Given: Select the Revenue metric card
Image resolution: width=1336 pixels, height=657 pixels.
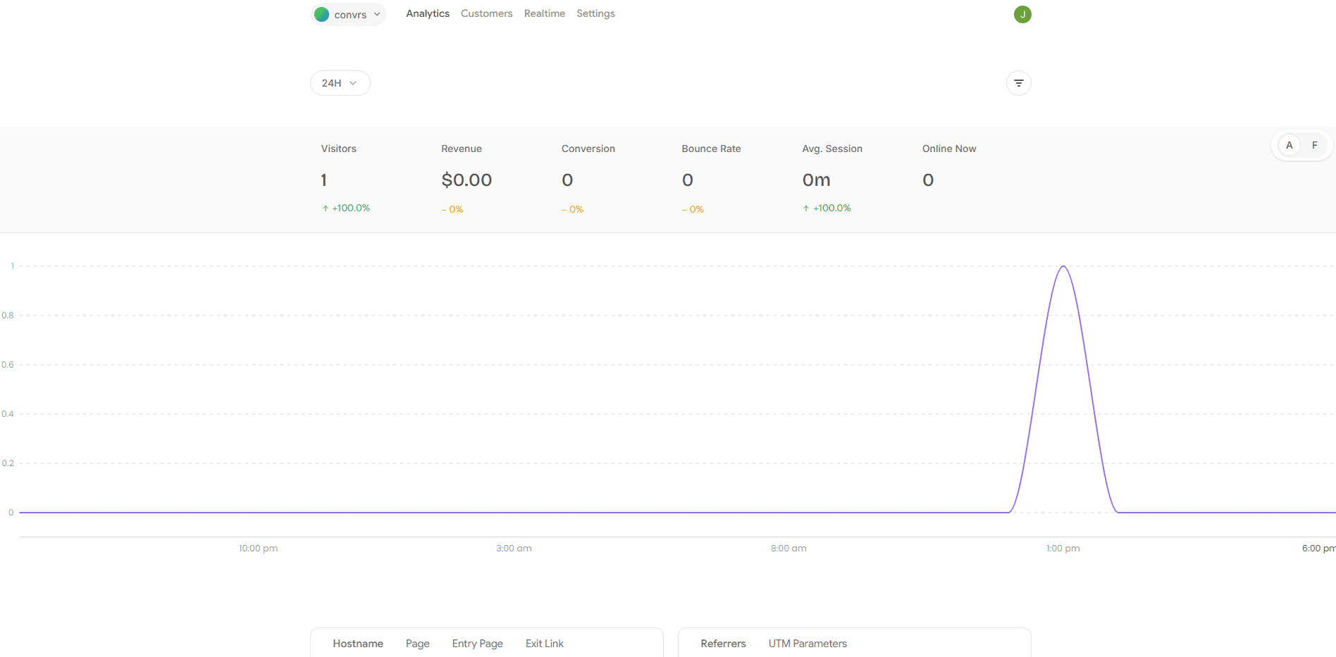Looking at the screenshot, I should click(x=490, y=179).
